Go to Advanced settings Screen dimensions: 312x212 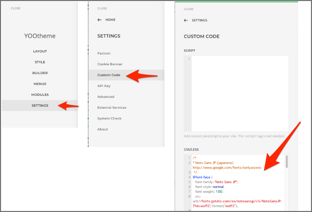[106, 97]
